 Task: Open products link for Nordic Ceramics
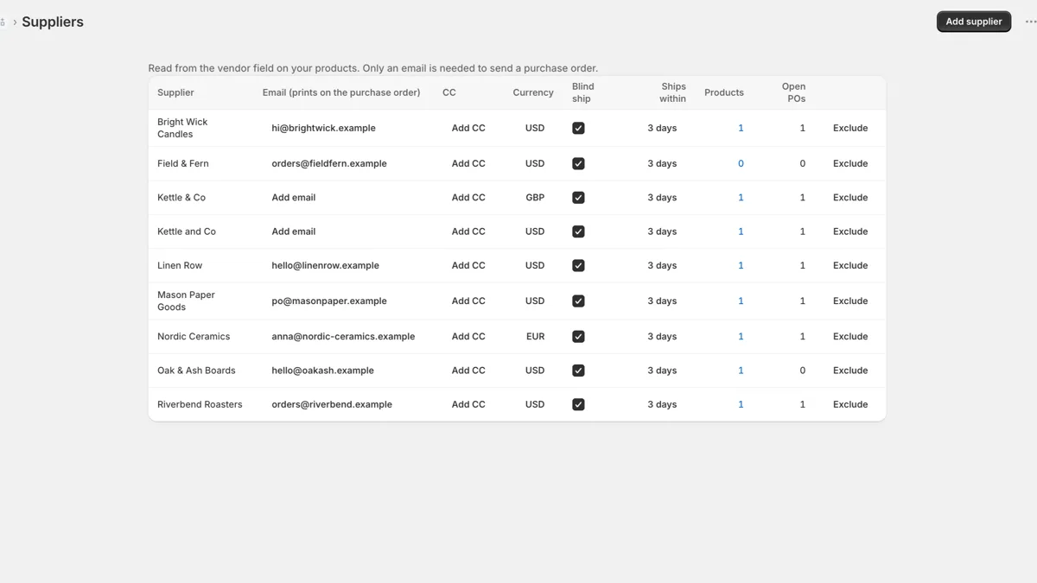[741, 337]
